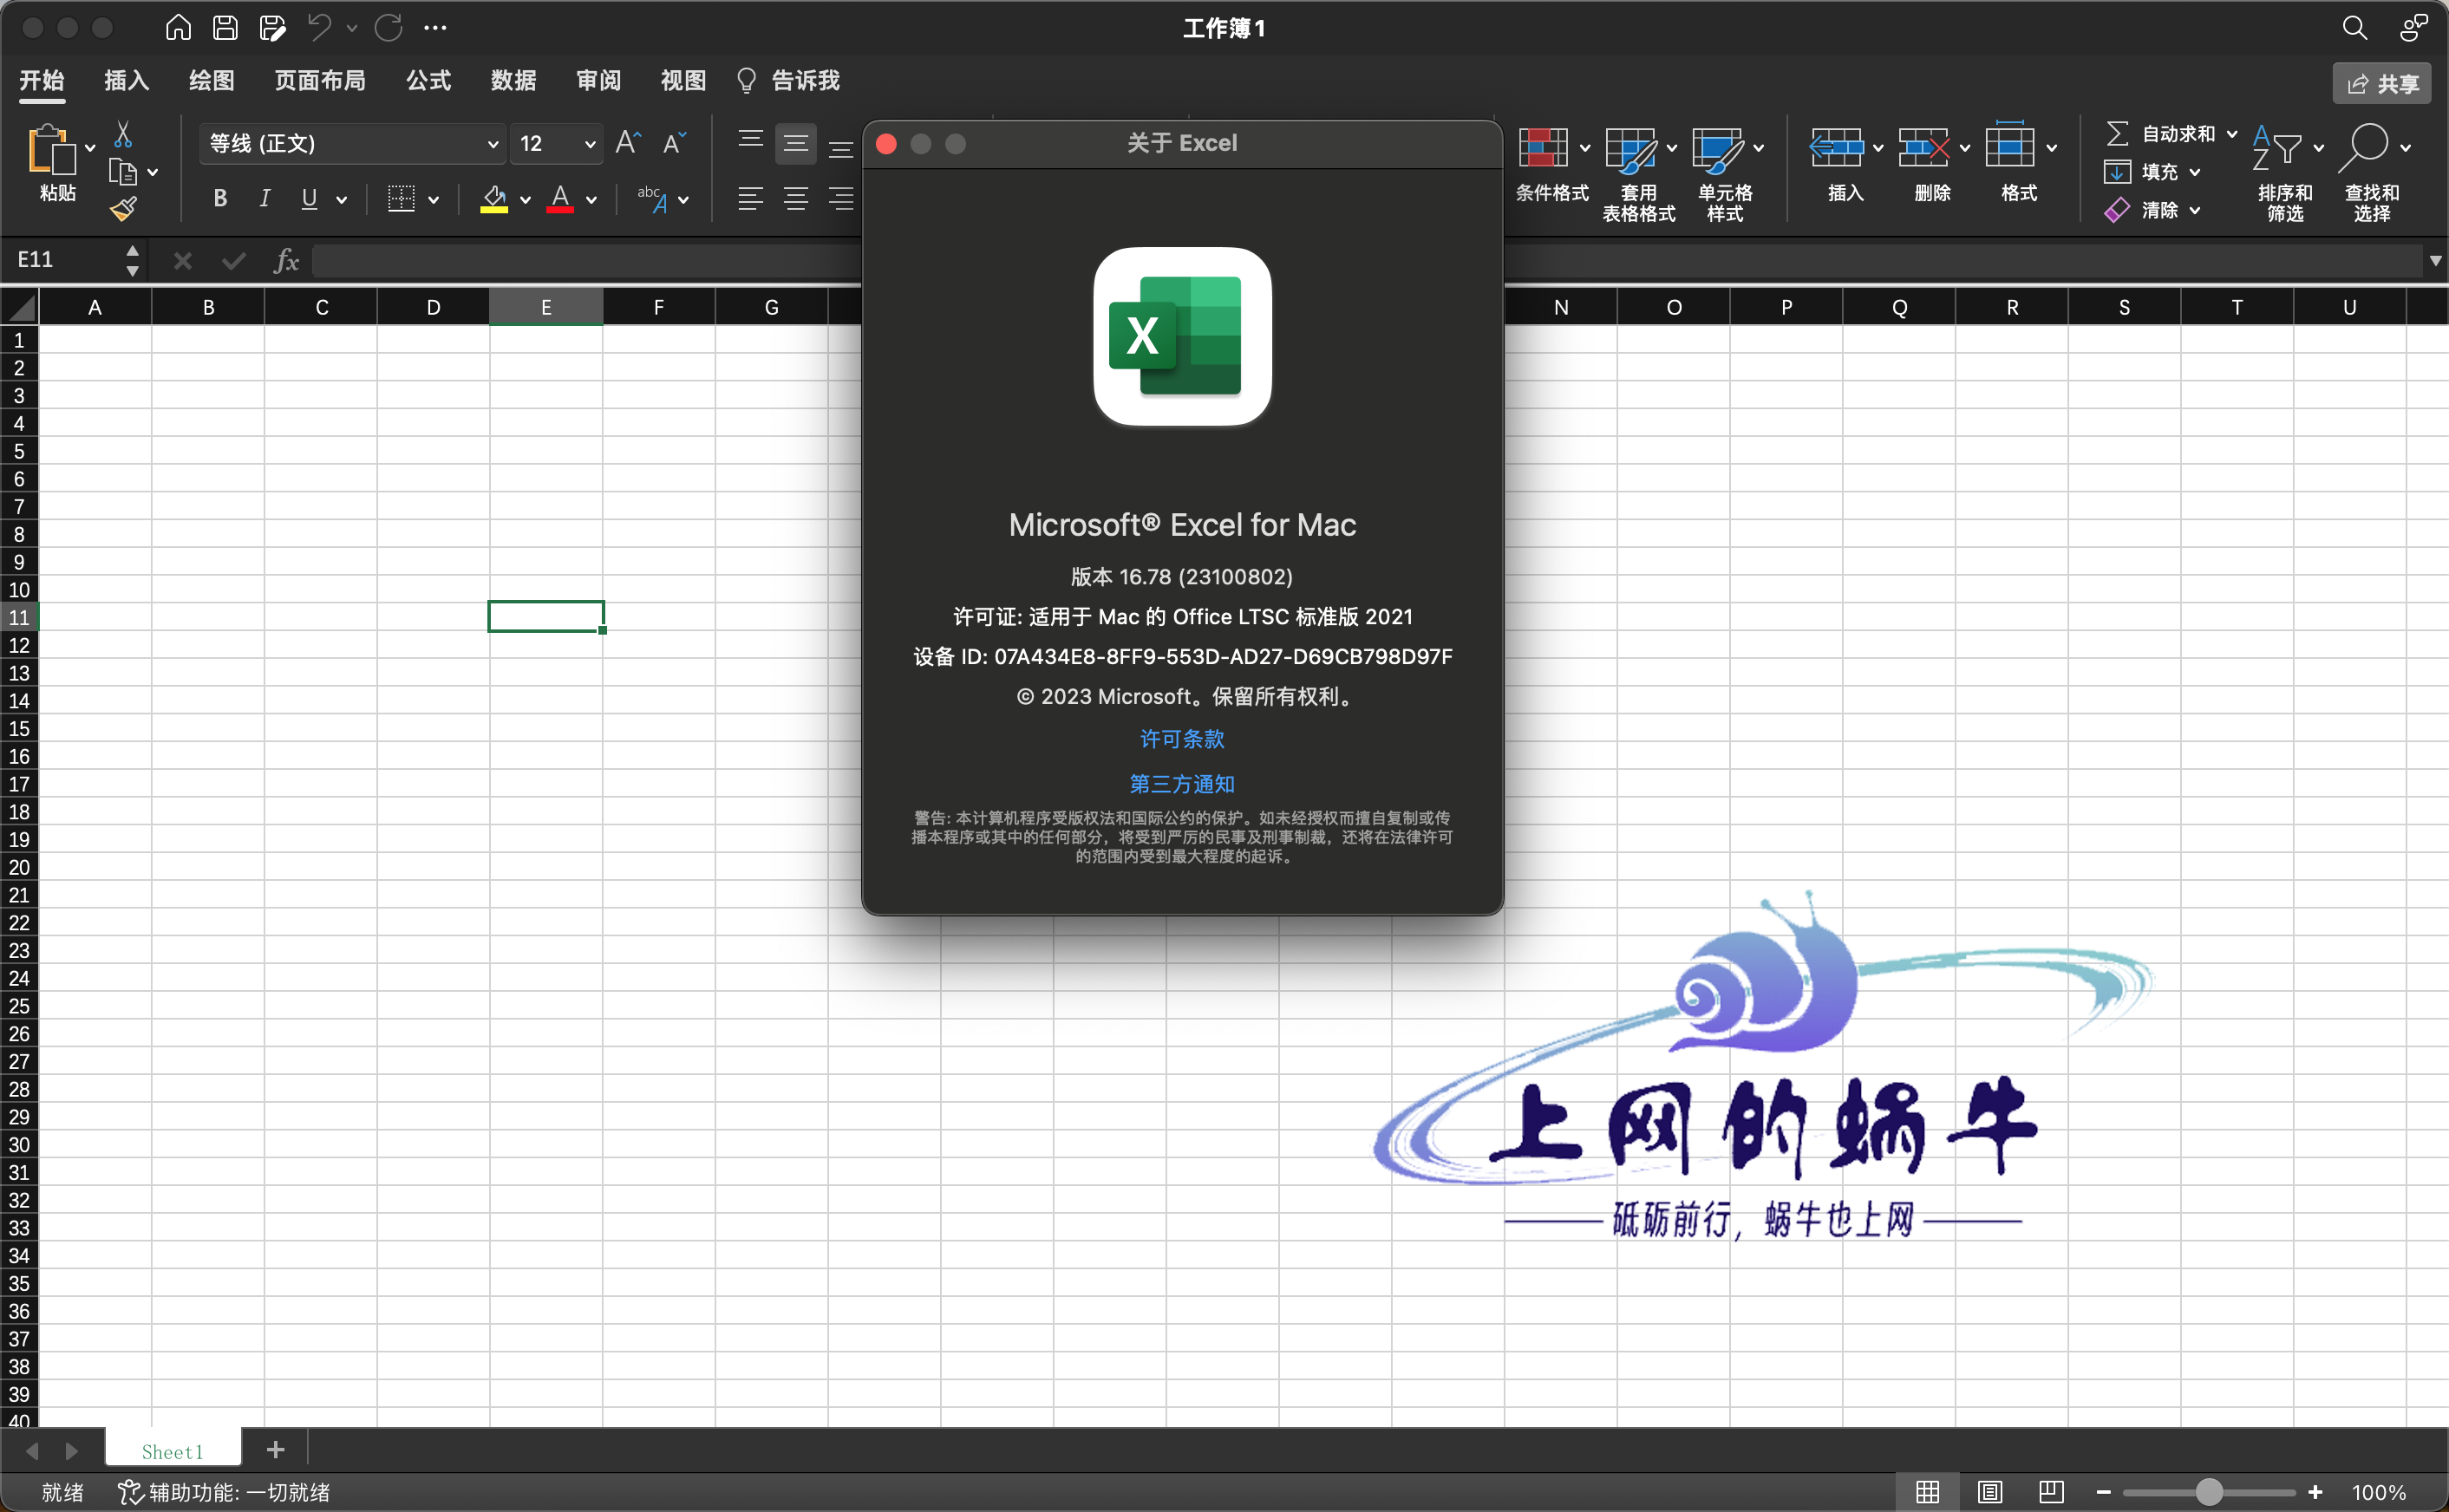Toggle Underline formatting
The image size is (2449, 1512).
coord(309,199)
